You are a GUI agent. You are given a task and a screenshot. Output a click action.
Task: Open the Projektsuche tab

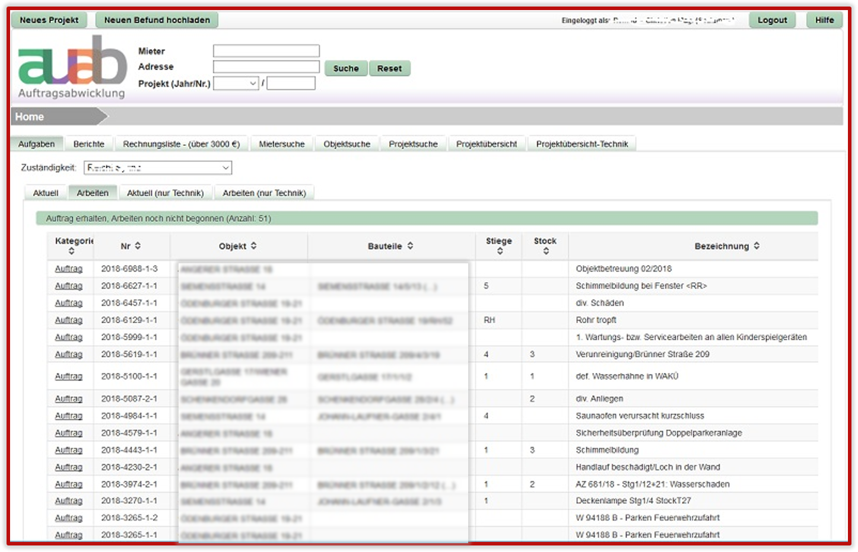pyautogui.click(x=414, y=144)
